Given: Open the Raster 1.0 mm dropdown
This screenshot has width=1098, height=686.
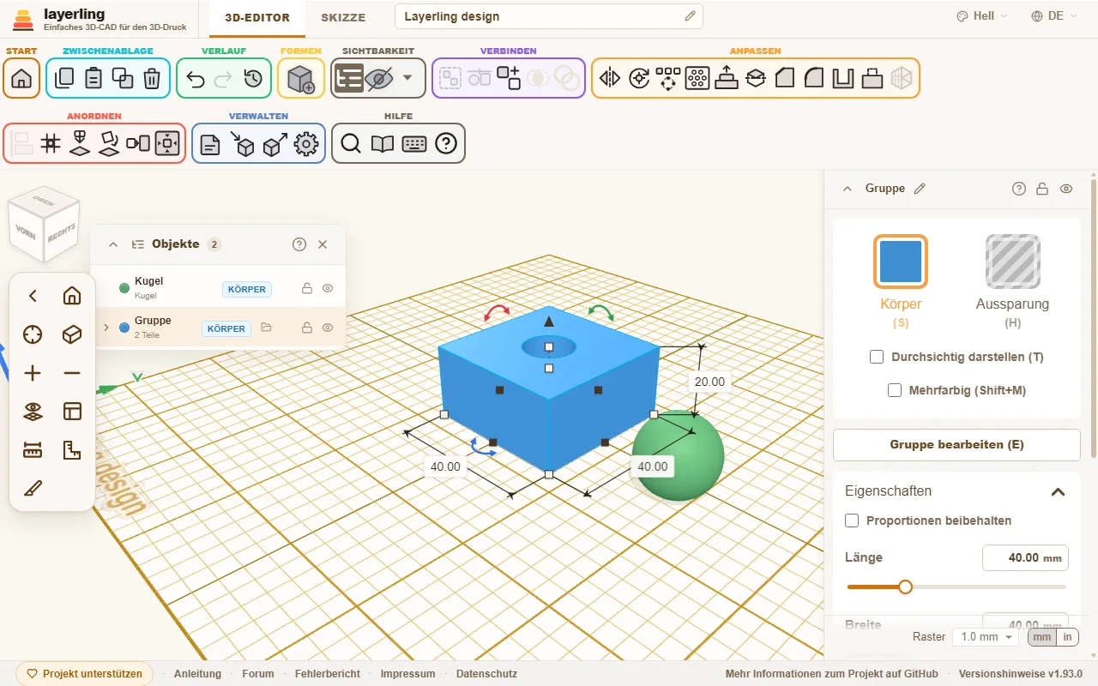Looking at the screenshot, I should [x=986, y=637].
